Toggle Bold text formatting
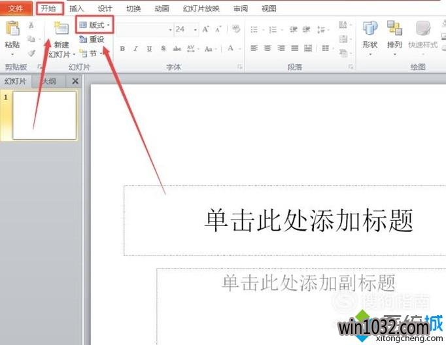The height and width of the screenshot is (345, 446). coord(122,48)
